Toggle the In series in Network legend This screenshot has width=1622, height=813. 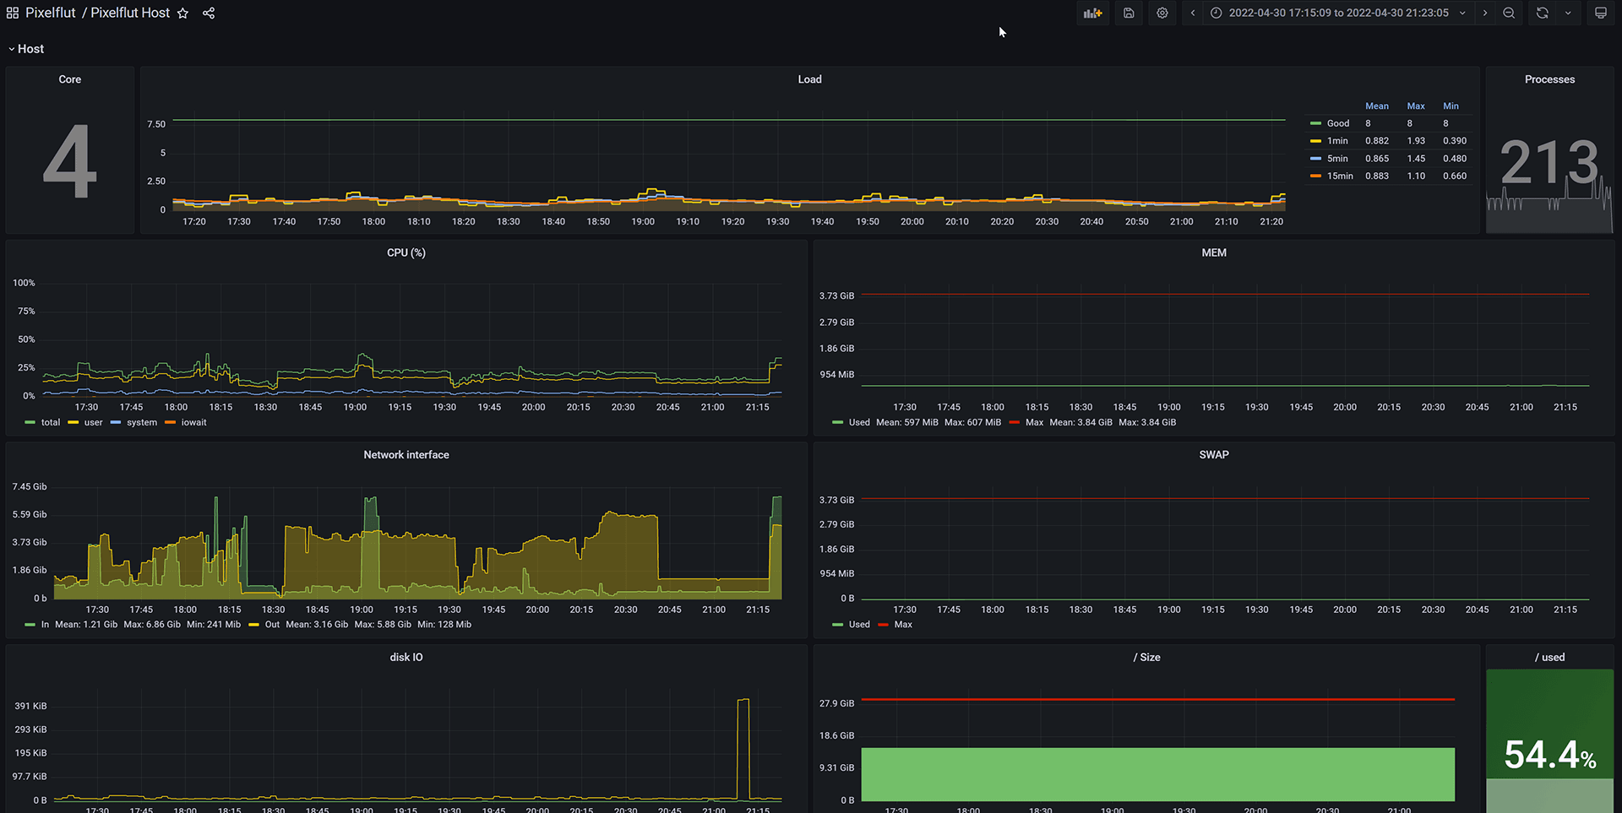45,625
